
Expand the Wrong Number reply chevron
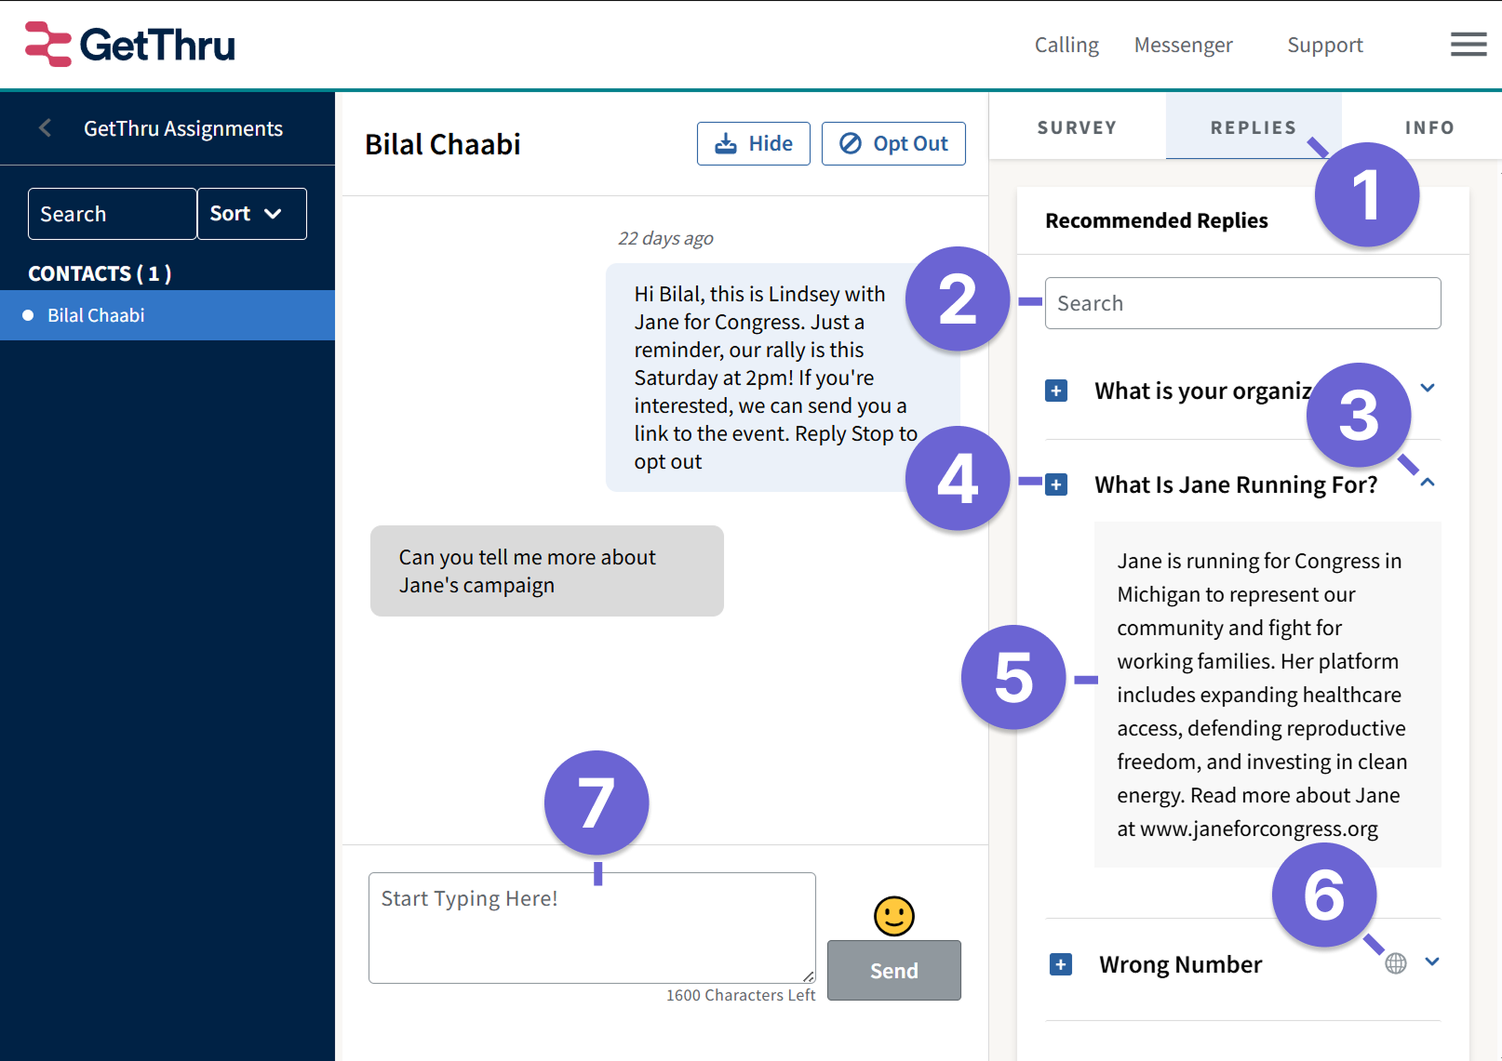click(x=1432, y=962)
